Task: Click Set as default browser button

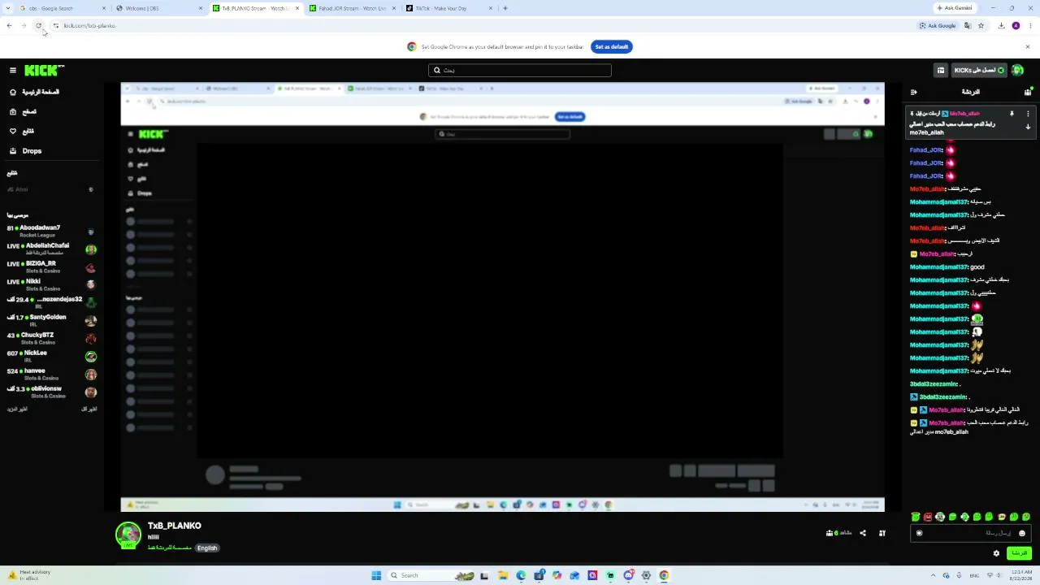Action: pos(612,46)
